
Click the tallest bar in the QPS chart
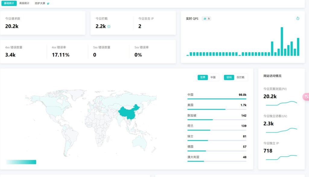coord(282,41)
